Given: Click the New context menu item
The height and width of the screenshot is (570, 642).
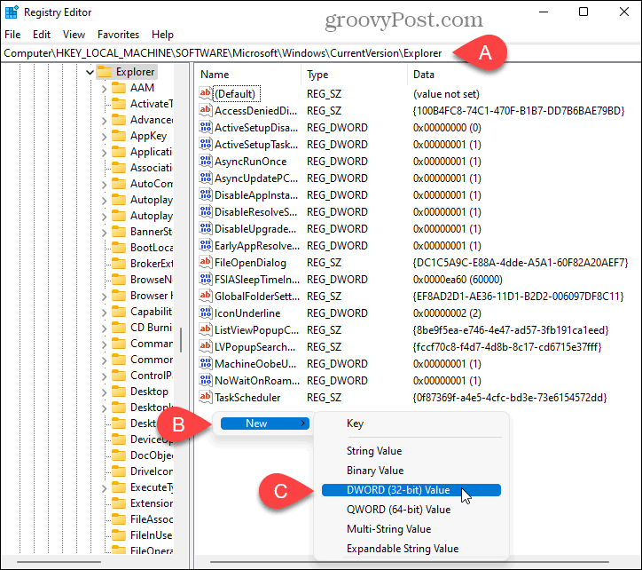Looking at the screenshot, I should [264, 424].
